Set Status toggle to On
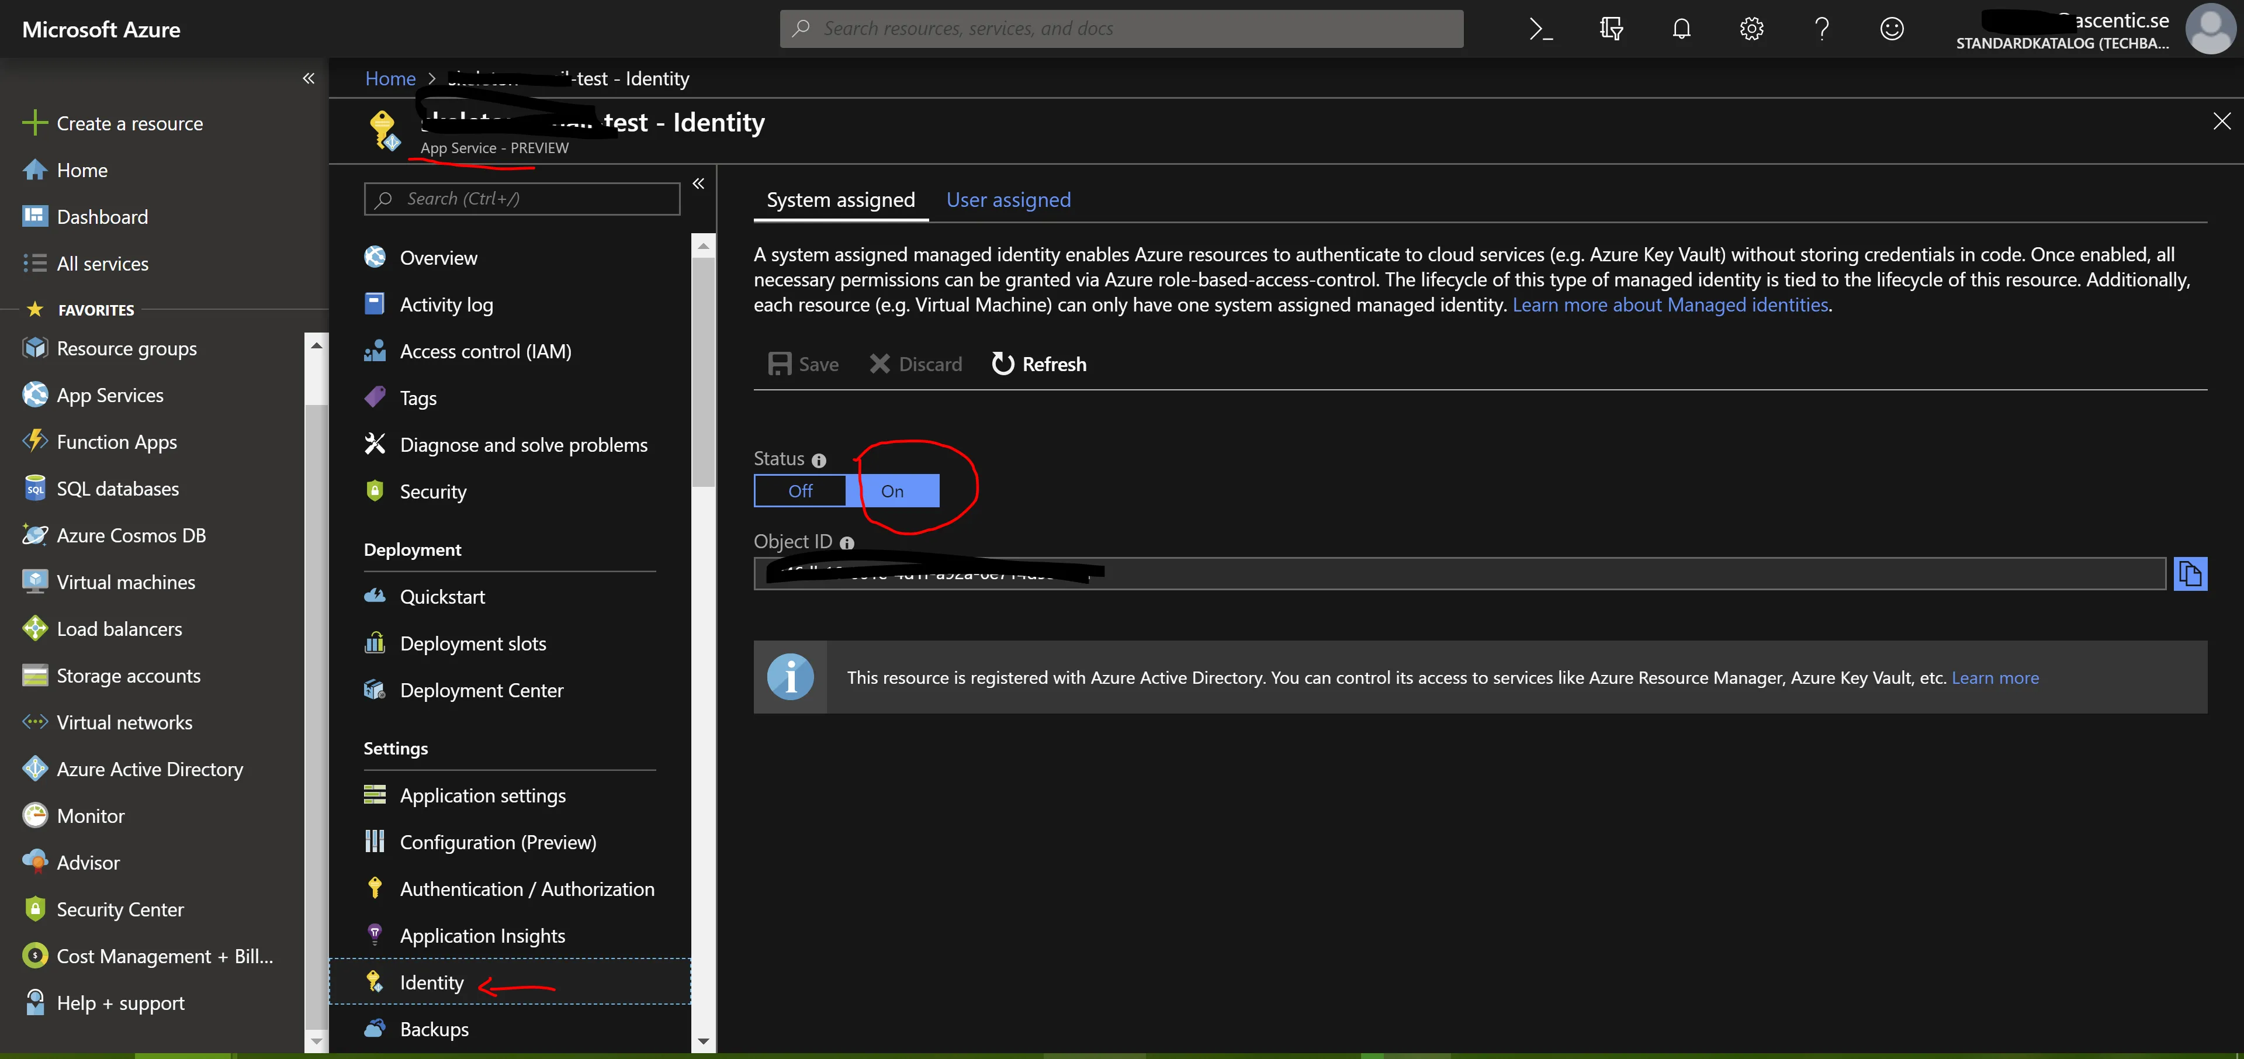The width and height of the screenshot is (2244, 1059). click(892, 491)
